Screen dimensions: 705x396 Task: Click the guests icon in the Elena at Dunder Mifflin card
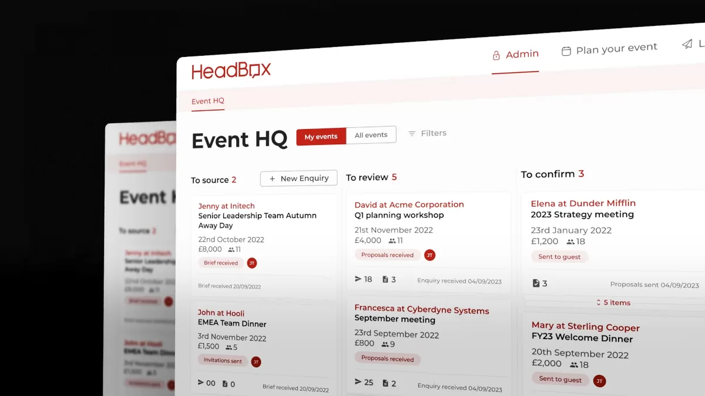(570, 242)
